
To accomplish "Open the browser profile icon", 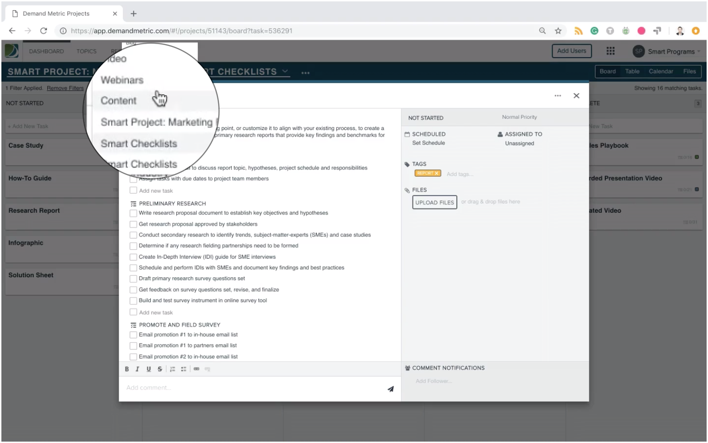I will [x=680, y=31].
